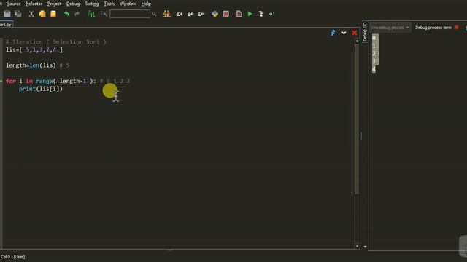Open the Project menu
The height and width of the screenshot is (262, 467).
point(54,4)
